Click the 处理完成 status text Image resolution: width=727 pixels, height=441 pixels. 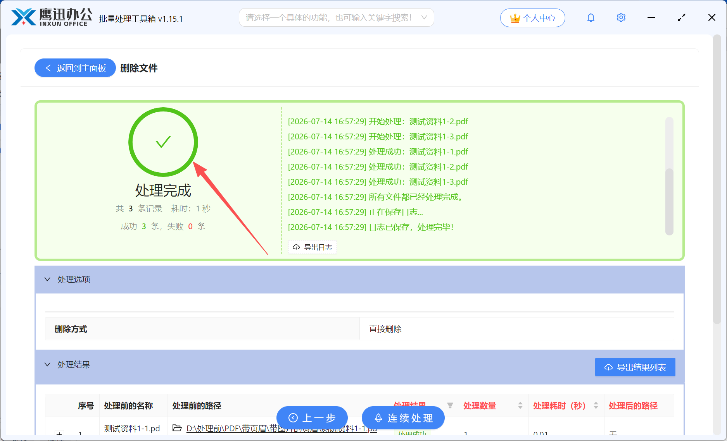pyautogui.click(x=163, y=190)
